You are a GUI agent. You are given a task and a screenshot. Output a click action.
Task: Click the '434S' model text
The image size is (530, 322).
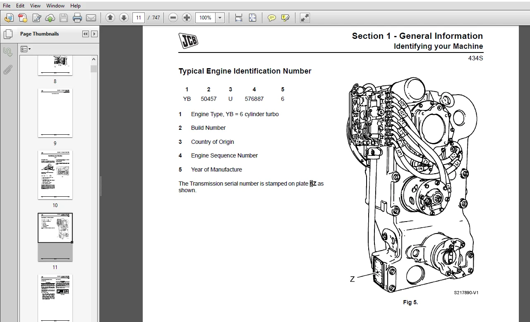475,58
